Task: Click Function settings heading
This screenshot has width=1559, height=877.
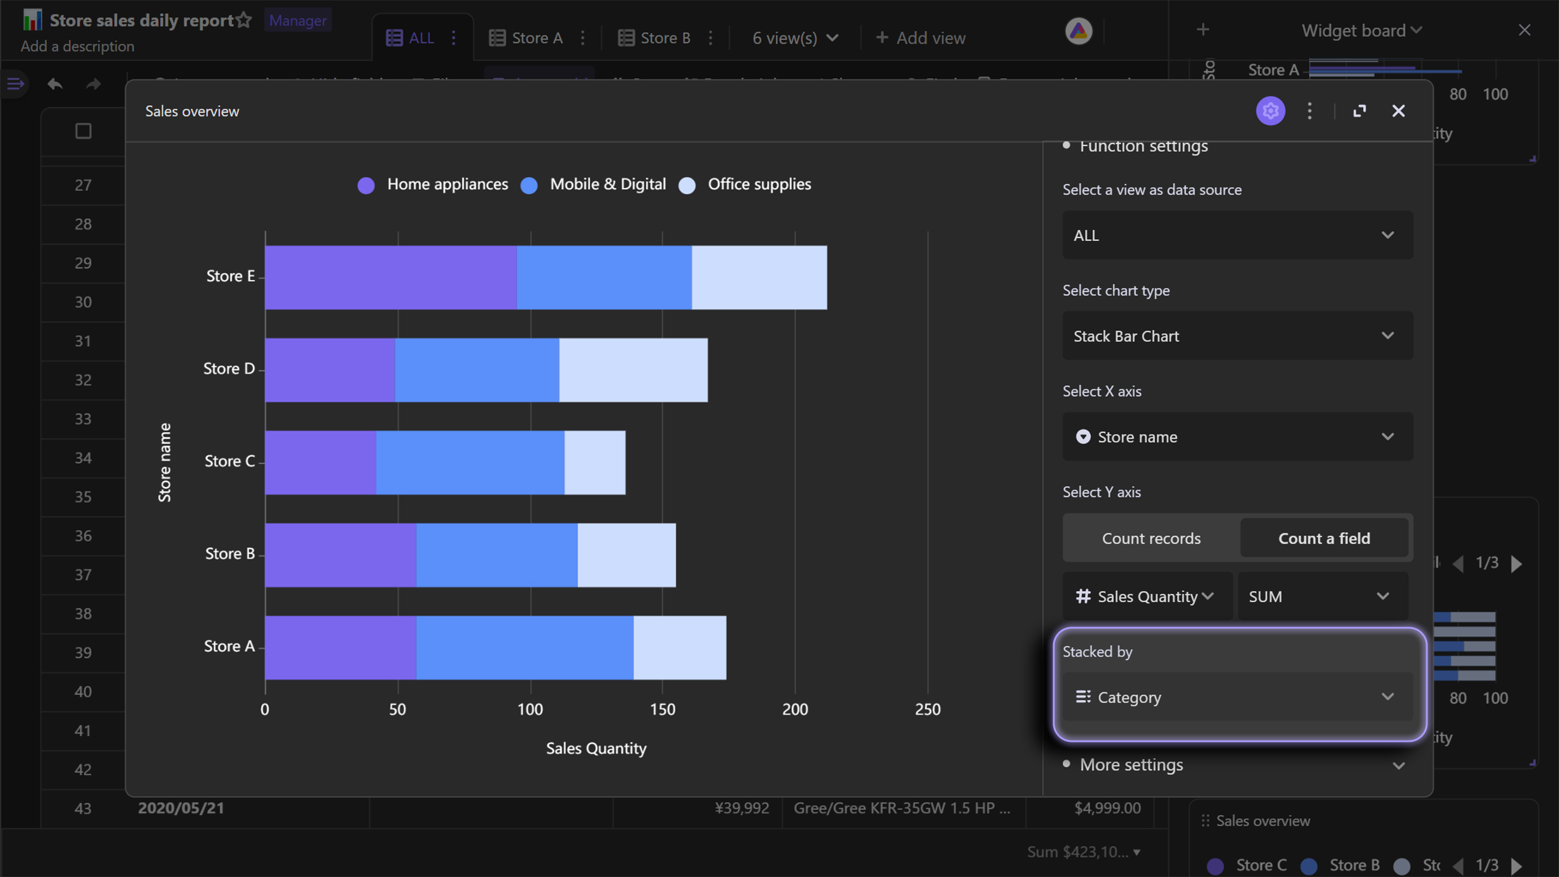Action: coord(1143,146)
